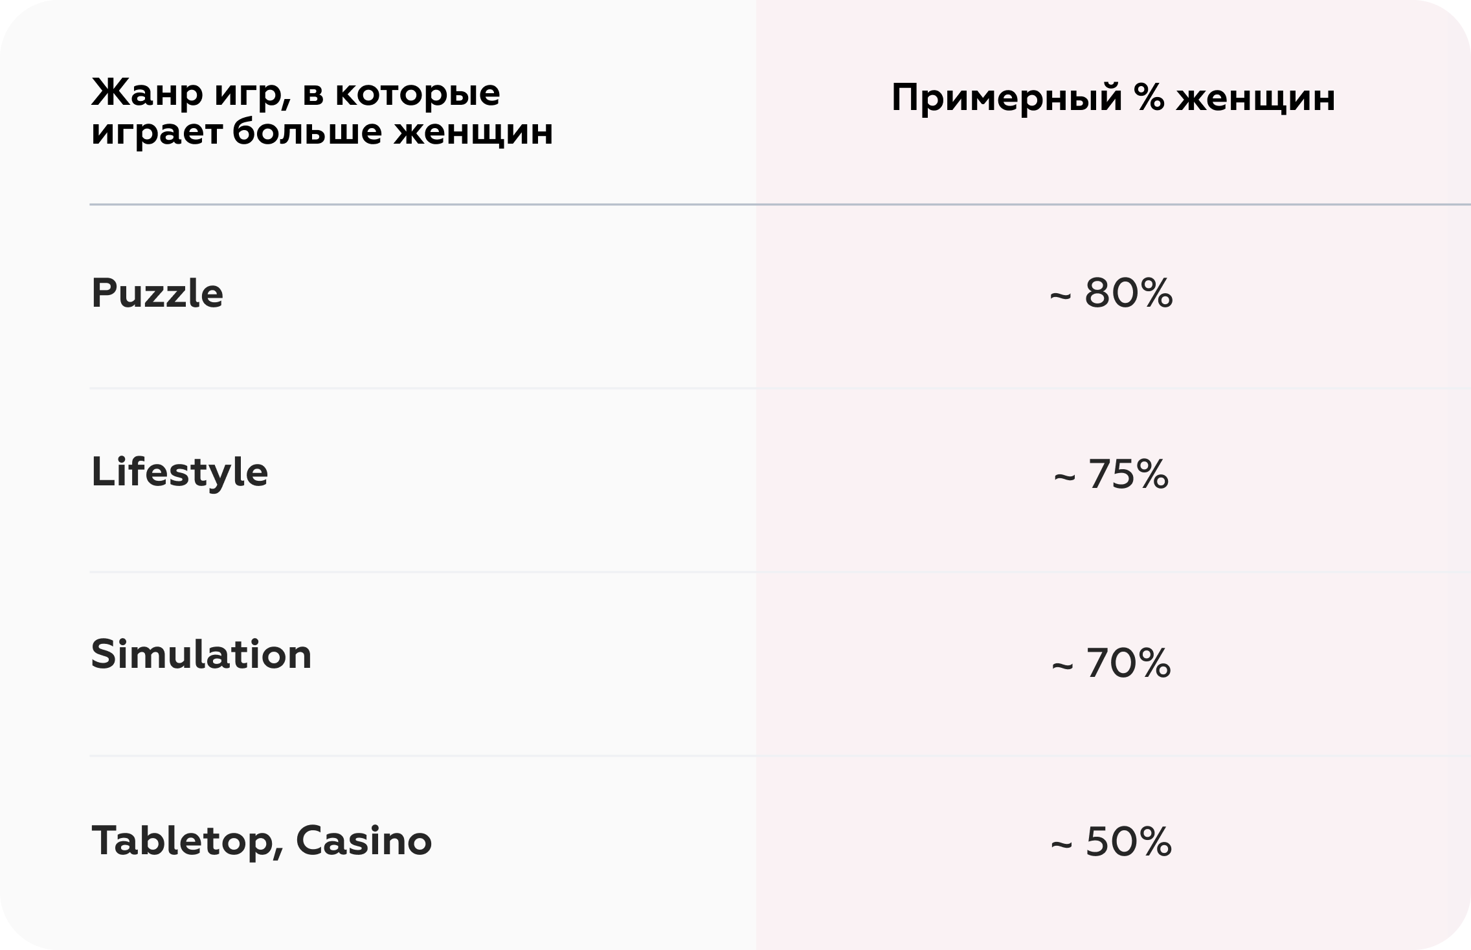Select the Tabletop, Casino genre label

point(262,841)
